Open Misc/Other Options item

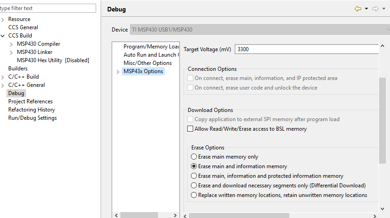point(147,63)
